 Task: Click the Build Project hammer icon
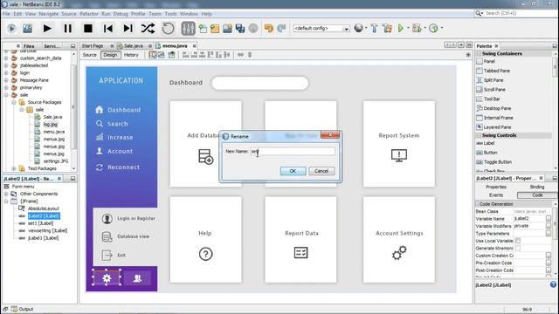374,28
